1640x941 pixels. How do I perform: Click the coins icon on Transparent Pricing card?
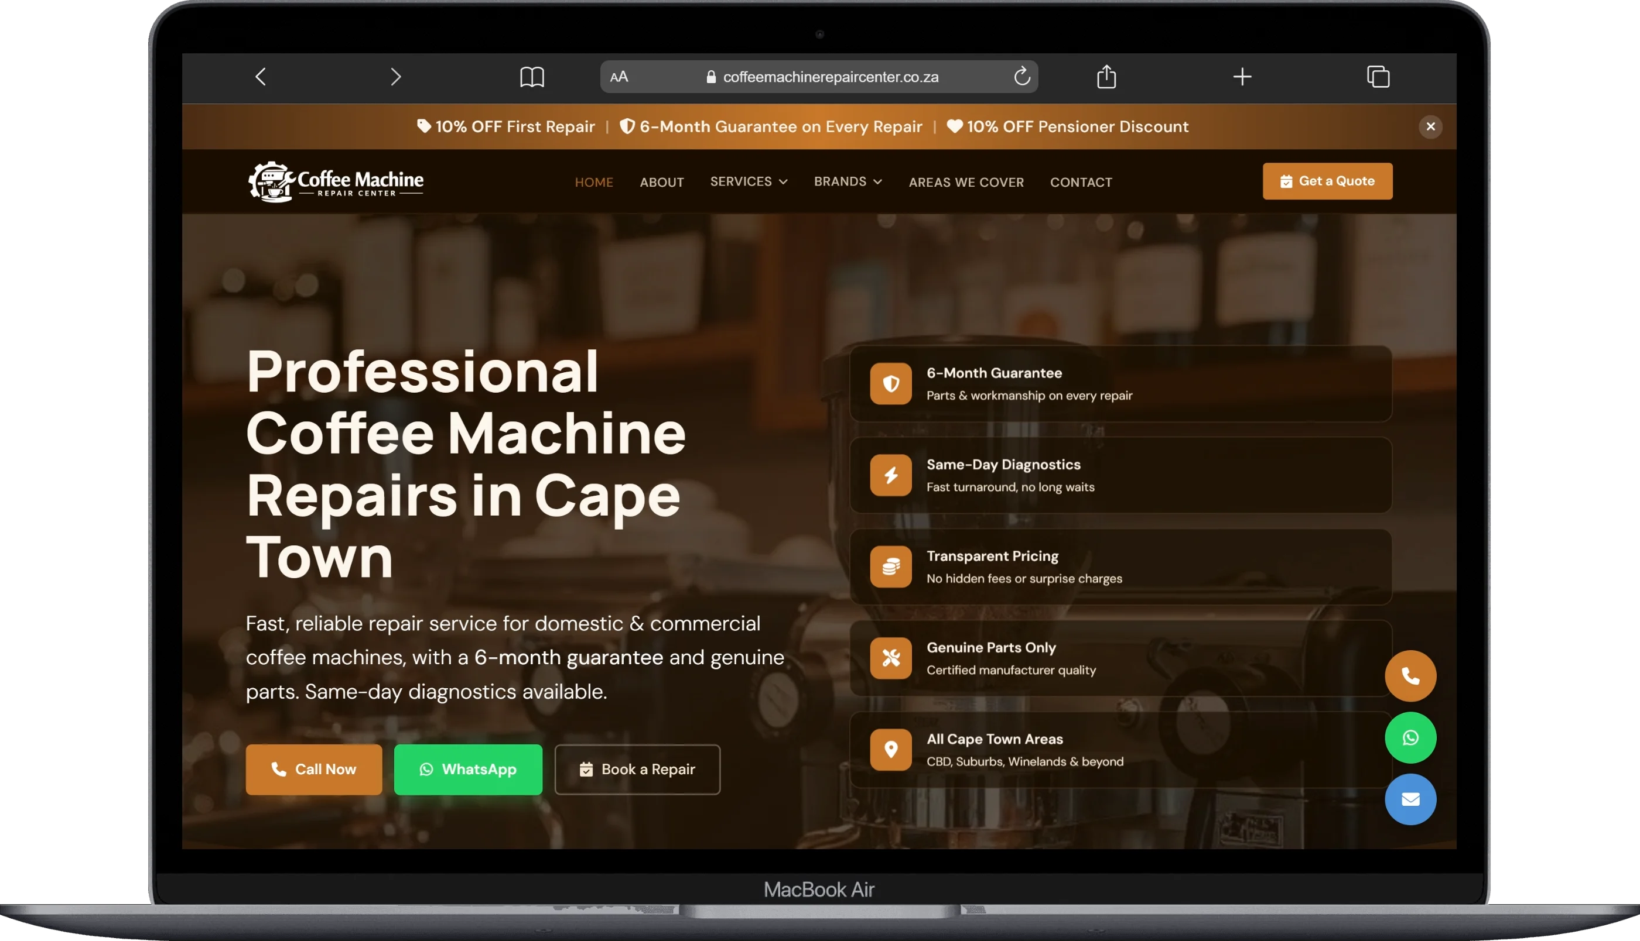point(890,567)
